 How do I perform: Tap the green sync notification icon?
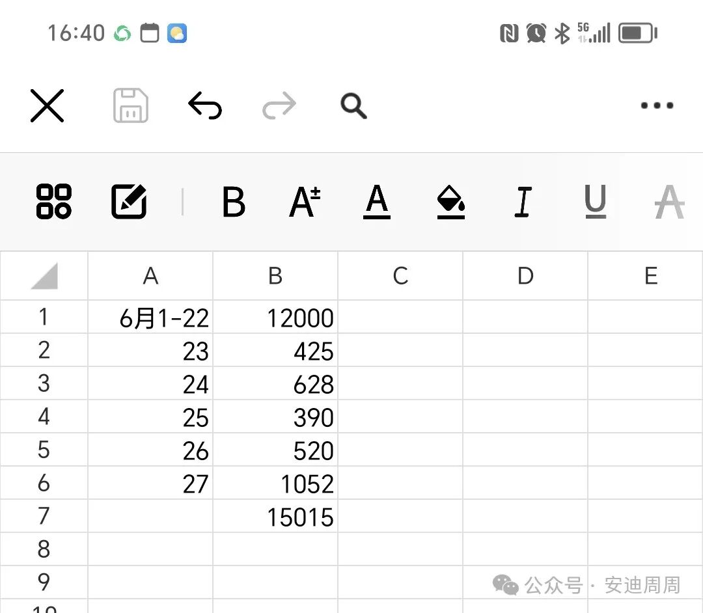pyautogui.click(x=122, y=34)
